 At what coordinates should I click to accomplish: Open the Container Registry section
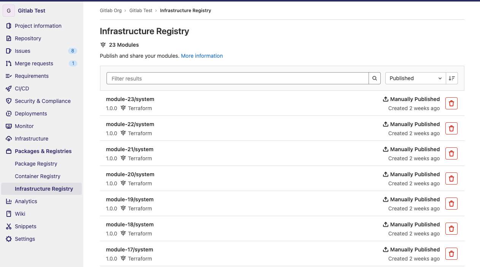tap(37, 176)
